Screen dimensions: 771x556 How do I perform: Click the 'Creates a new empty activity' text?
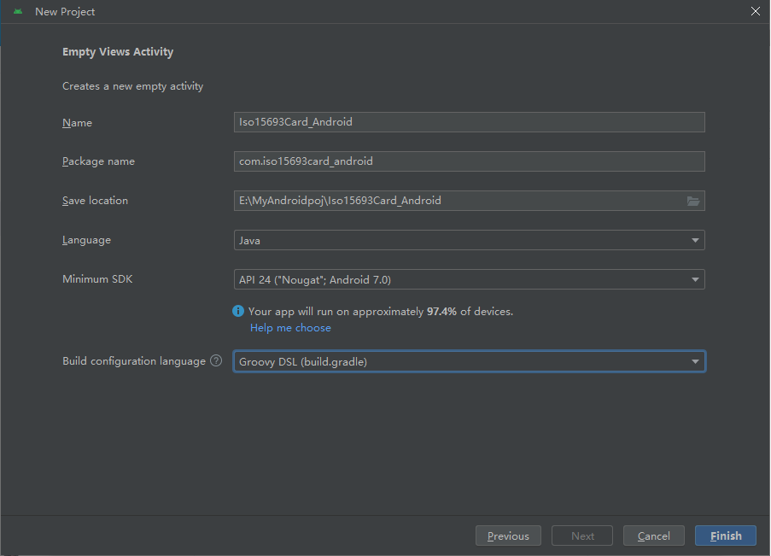pyautogui.click(x=132, y=86)
